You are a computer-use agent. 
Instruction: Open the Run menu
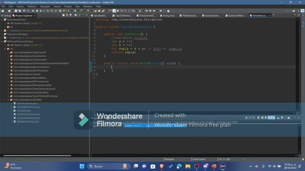pos(77,6)
